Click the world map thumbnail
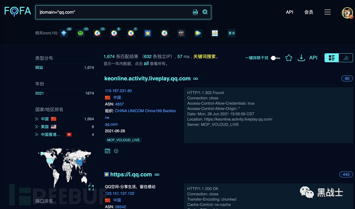Image resolution: width=355 pixels, height=209 pixels. (x=64, y=167)
